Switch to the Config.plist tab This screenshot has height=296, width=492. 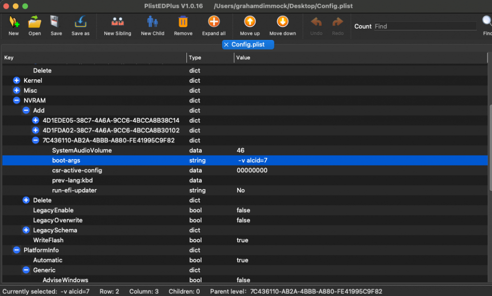248,45
